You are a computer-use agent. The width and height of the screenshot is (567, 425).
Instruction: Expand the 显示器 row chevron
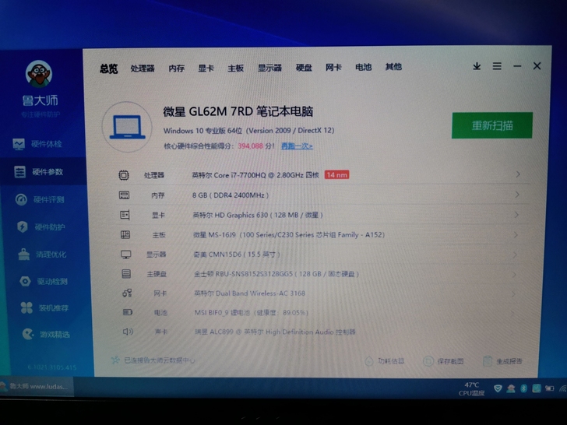tap(515, 255)
